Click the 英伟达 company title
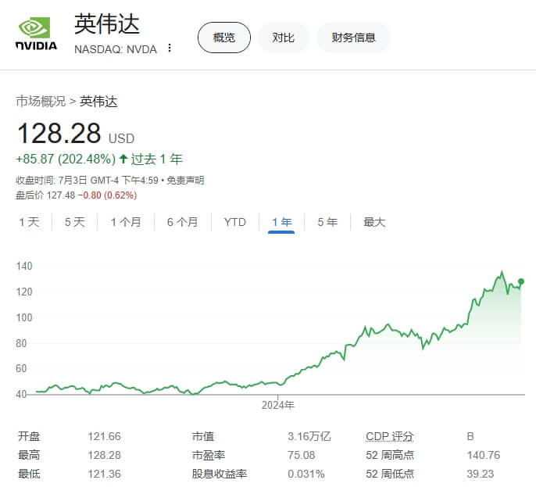536x487 pixels. click(x=107, y=24)
